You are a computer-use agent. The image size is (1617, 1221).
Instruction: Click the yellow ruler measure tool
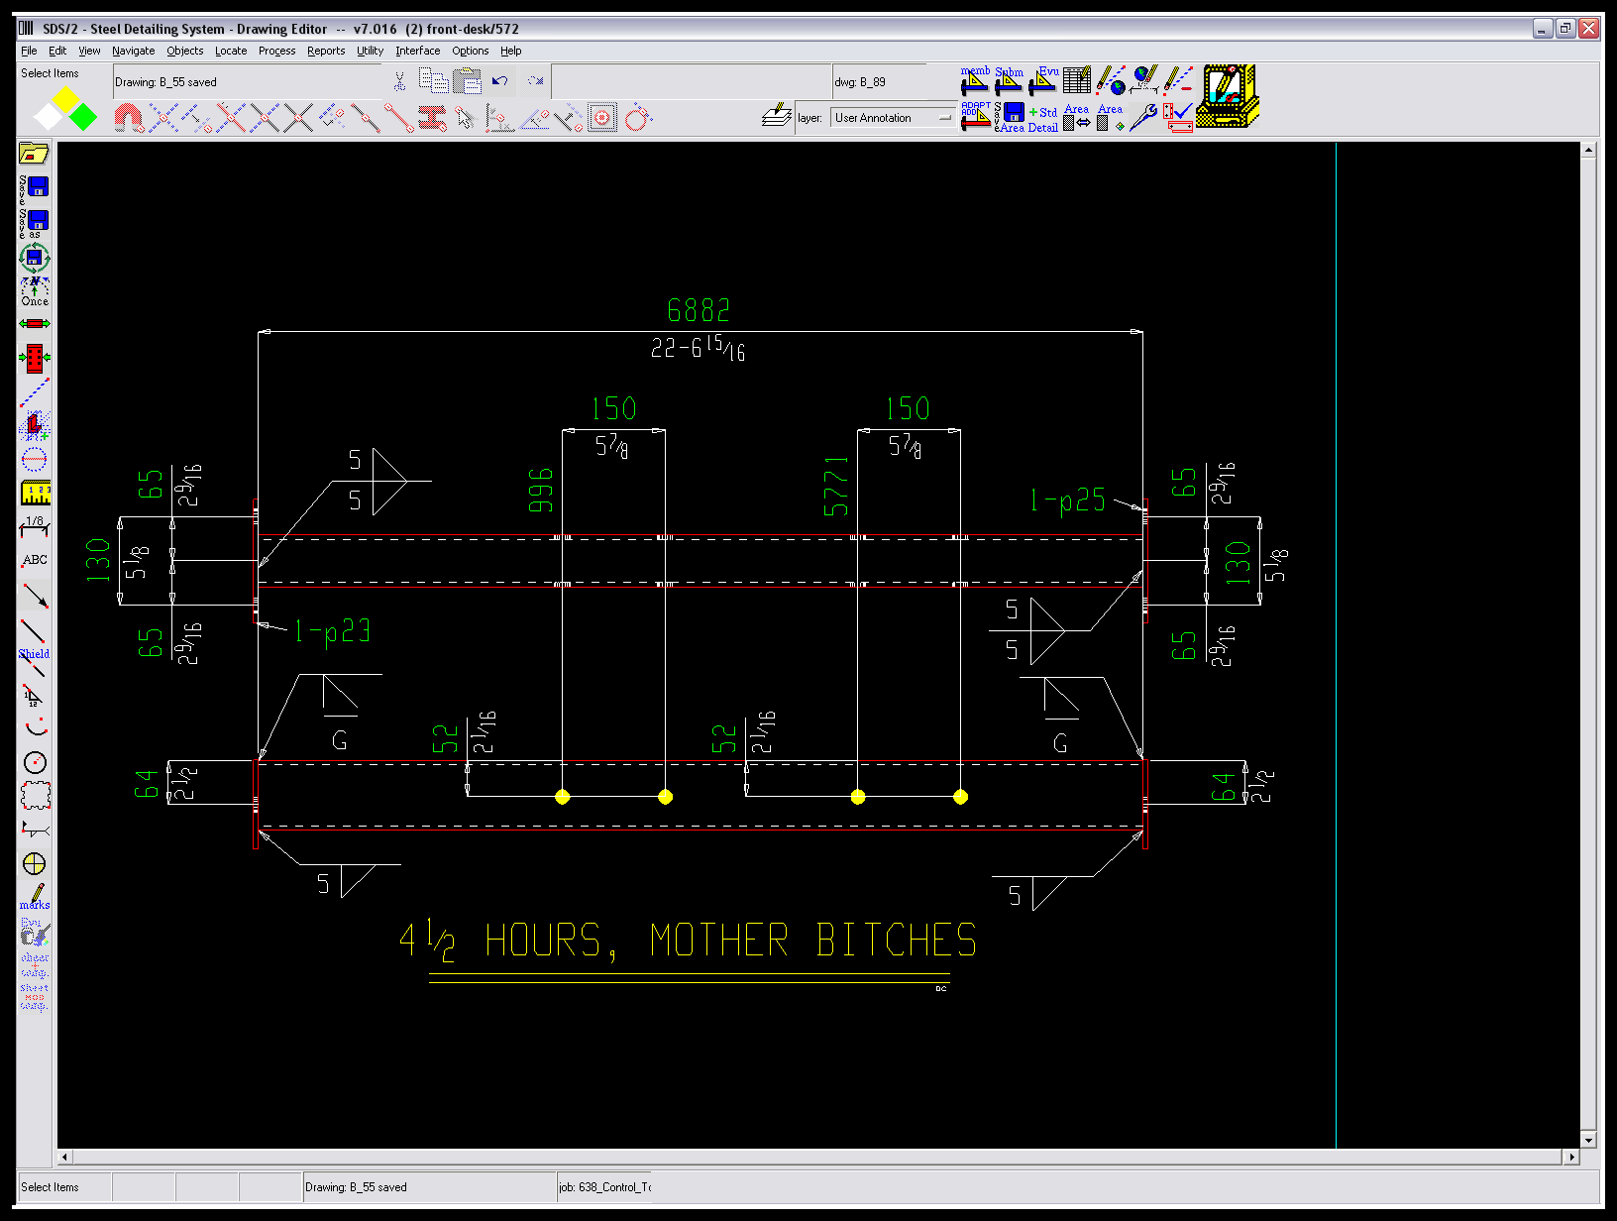(x=35, y=492)
